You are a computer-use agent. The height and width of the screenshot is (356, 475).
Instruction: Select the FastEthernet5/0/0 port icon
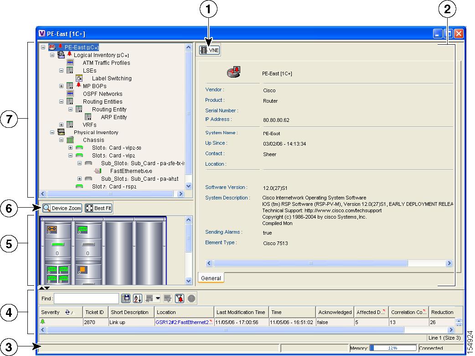98,171
